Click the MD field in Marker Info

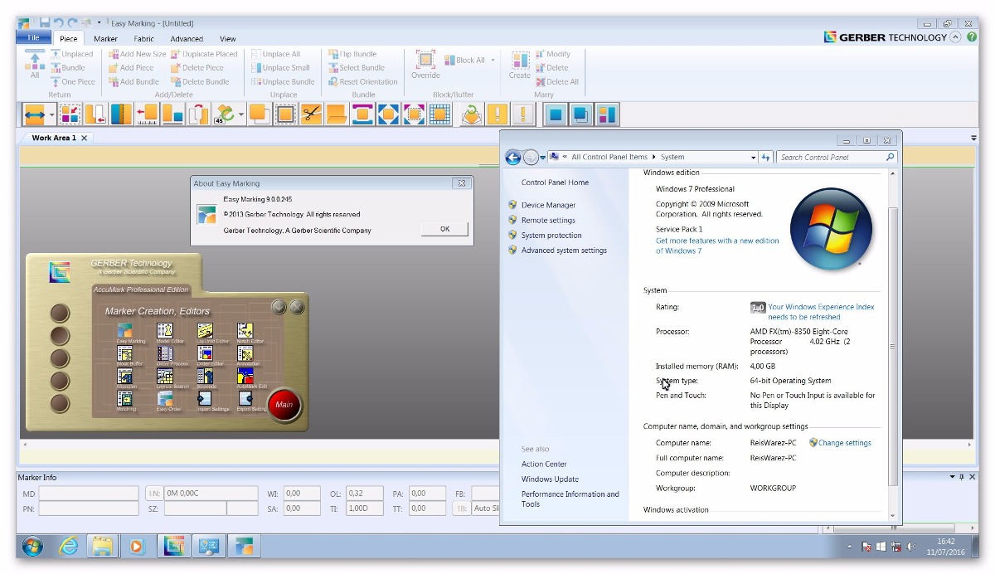(x=89, y=493)
